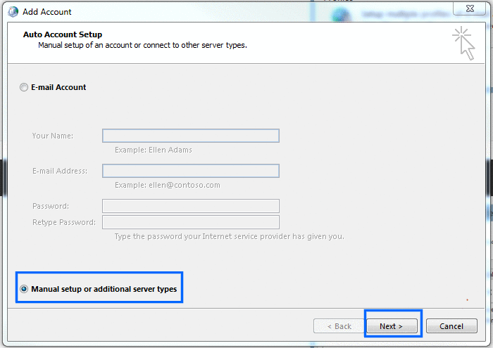Click the cursor wizard icon in header
The image size is (493, 348).
click(464, 44)
